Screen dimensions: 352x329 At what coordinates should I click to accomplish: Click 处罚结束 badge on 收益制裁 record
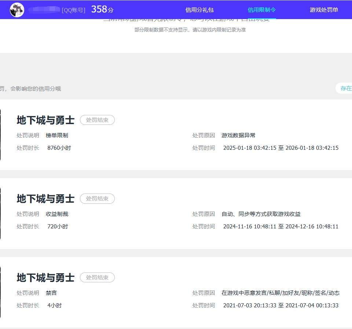tap(97, 199)
